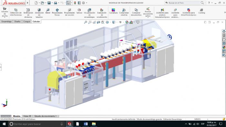Open the Croquis tab
Screen dimensions: 226x127
(27, 21)
